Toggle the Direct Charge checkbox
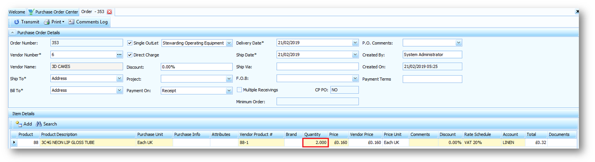Image resolution: width=595 pixels, height=162 pixels. pos(130,55)
